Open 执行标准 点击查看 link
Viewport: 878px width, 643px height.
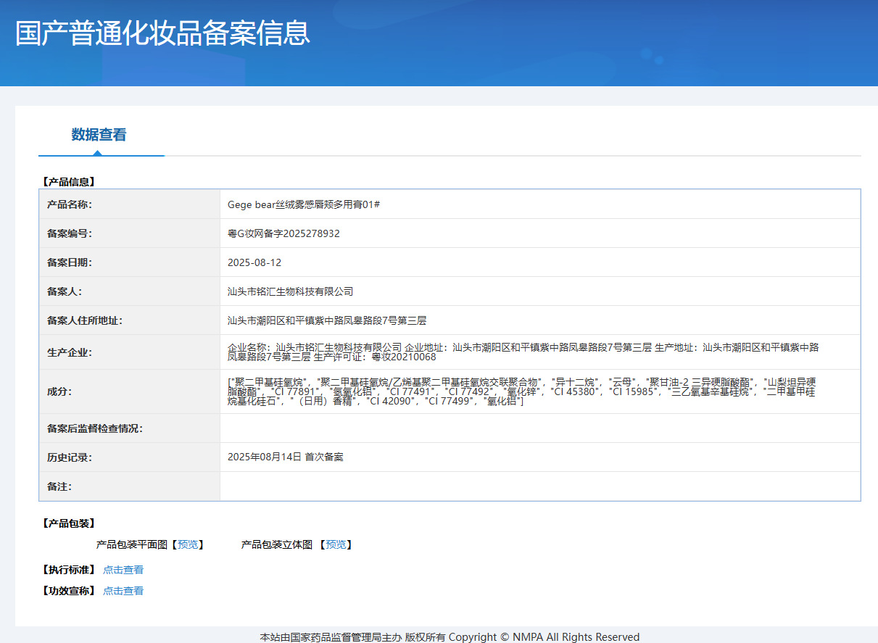[x=123, y=570]
